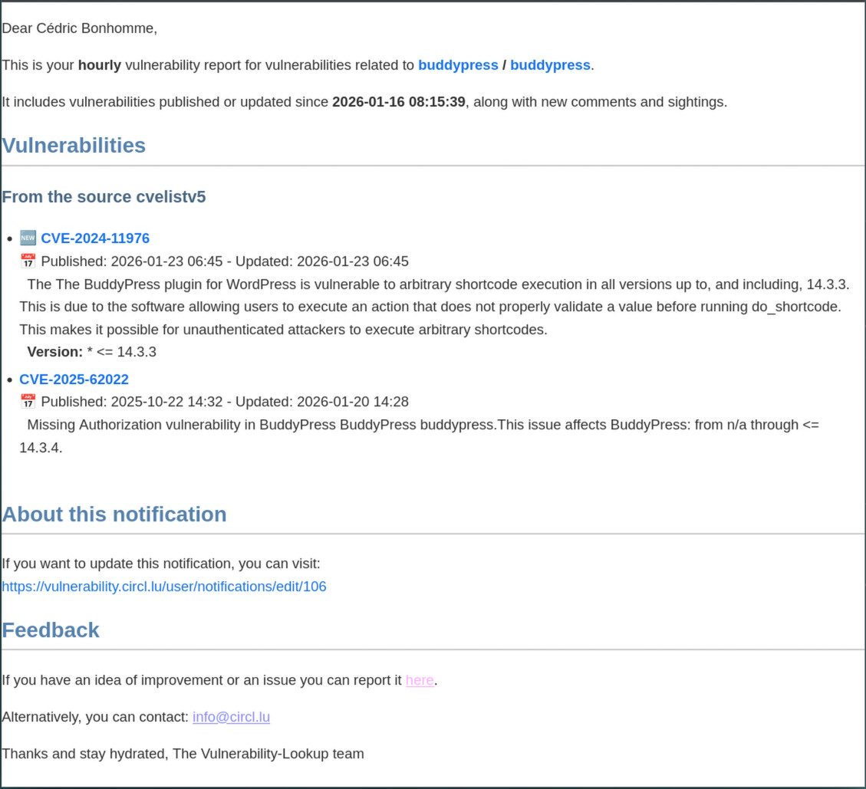Click the bold timestamp 2026-01-16 08:15:39
Image resolution: width=866 pixels, height=789 pixels.
(x=398, y=102)
